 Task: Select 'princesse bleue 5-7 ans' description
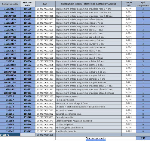(x=88, y=89)
